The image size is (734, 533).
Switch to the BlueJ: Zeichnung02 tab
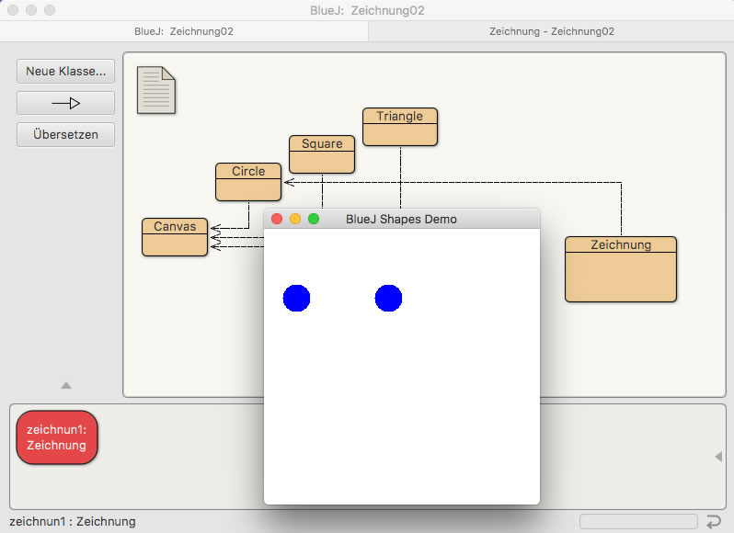[184, 30]
